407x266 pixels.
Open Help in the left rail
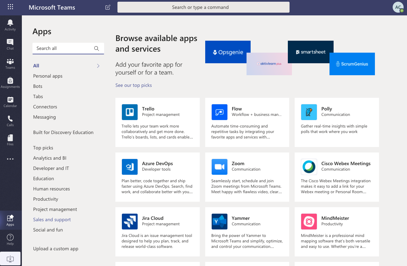10,239
